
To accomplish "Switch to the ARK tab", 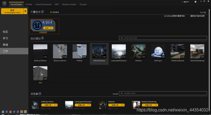I will pos(57,4).
